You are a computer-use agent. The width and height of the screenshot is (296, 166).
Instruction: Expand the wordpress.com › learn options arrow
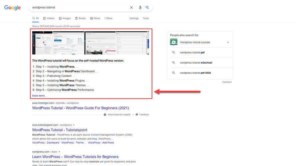[x=59, y=152]
